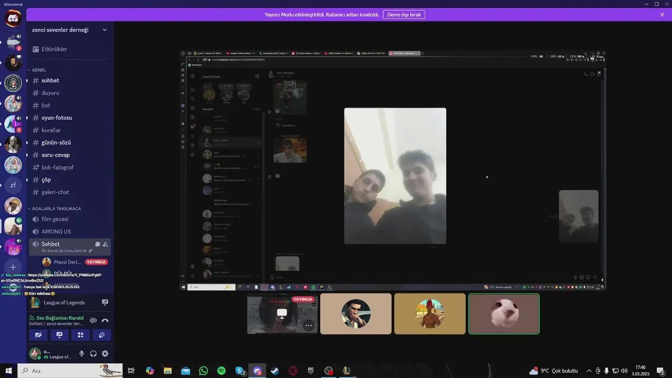
Task: Toggle noise suppression waveform icon
Action: (x=93, y=320)
